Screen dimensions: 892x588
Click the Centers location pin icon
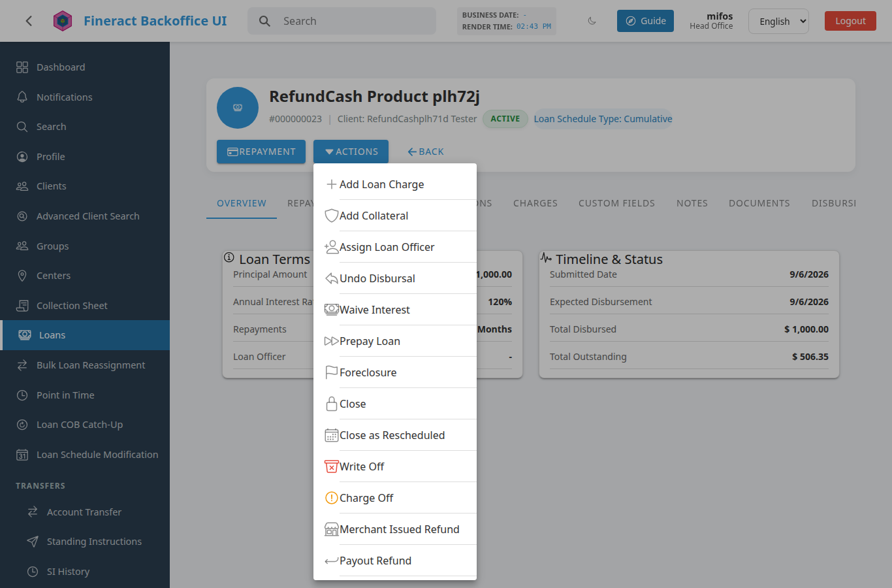pyautogui.click(x=22, y=276)
